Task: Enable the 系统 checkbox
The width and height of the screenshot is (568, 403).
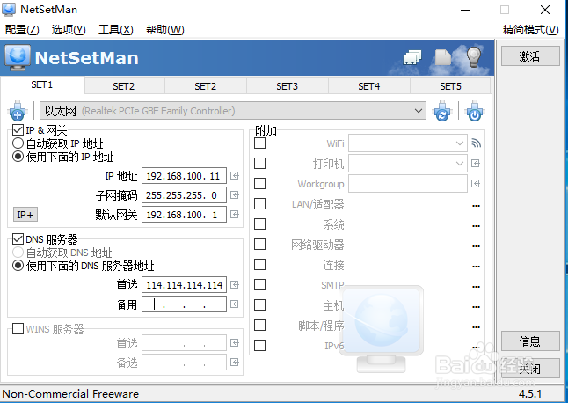Action: coord(259,224)
